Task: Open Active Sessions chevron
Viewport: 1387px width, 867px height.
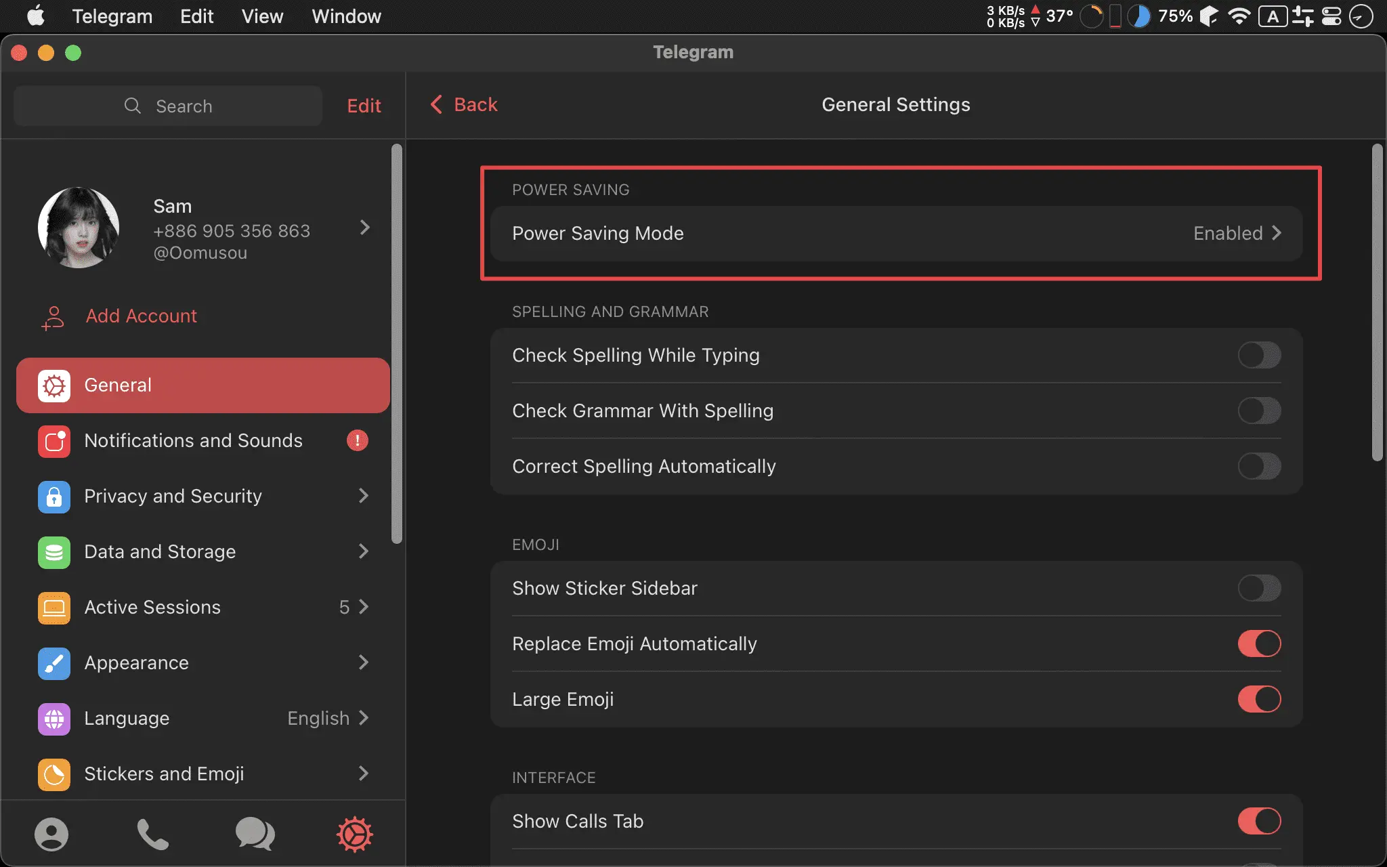Action: click(364, 607)
